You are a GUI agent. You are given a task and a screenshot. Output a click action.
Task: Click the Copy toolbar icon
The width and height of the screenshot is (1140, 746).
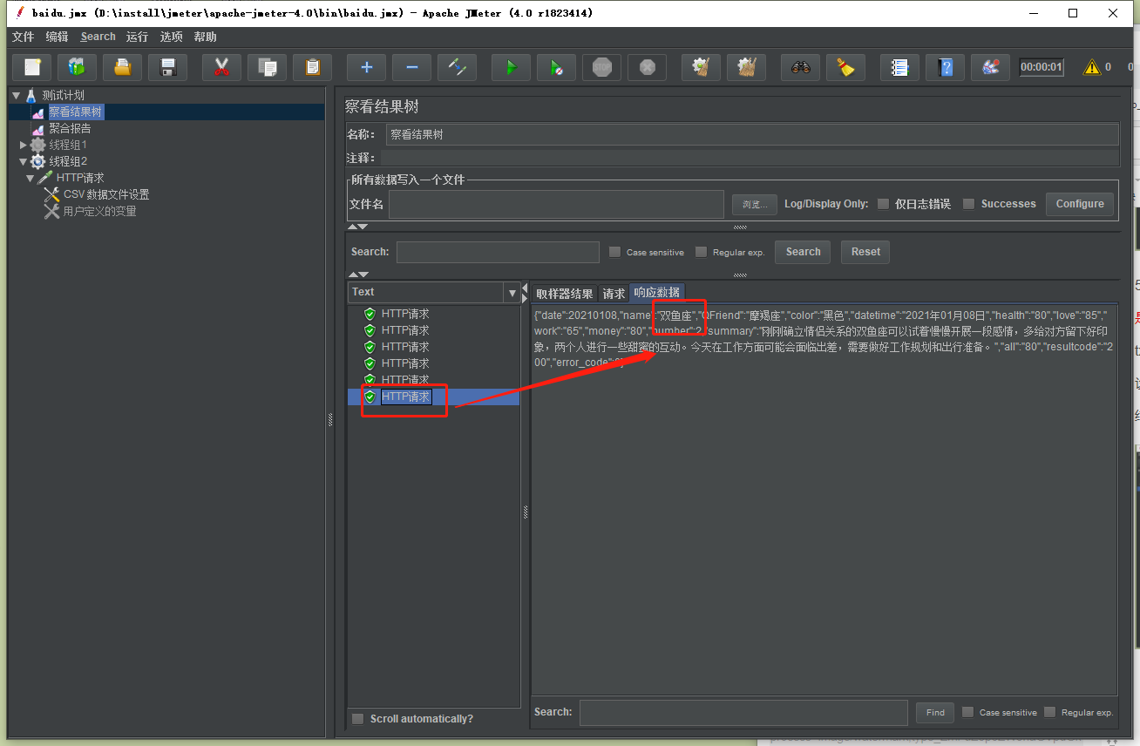[268, 67]
